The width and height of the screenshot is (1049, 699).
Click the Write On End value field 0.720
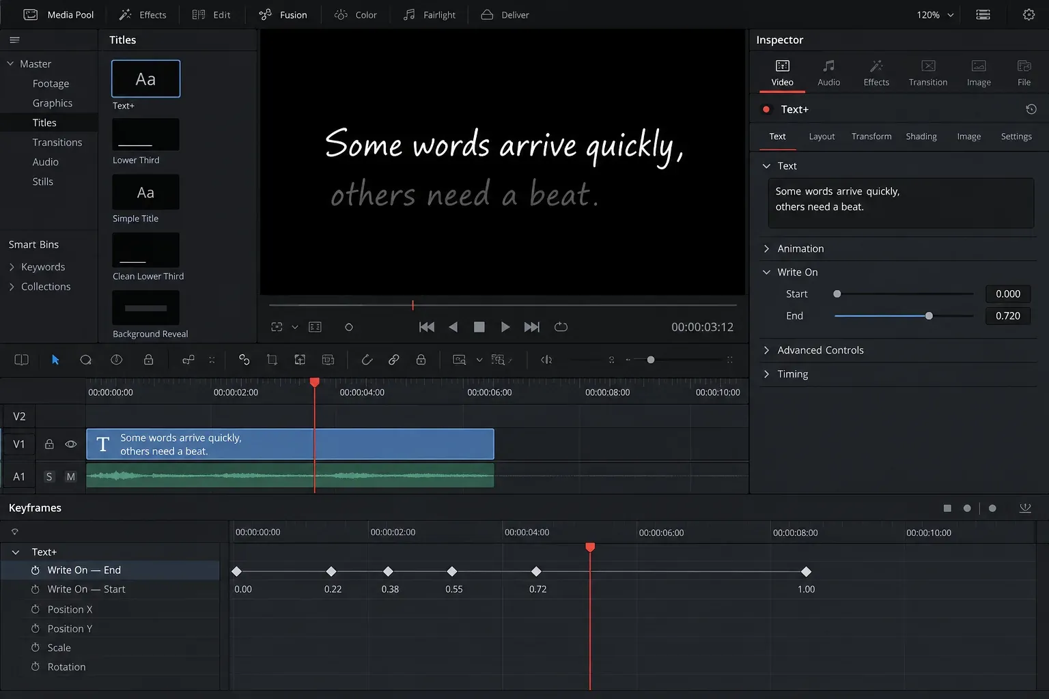click(1008, 316)
